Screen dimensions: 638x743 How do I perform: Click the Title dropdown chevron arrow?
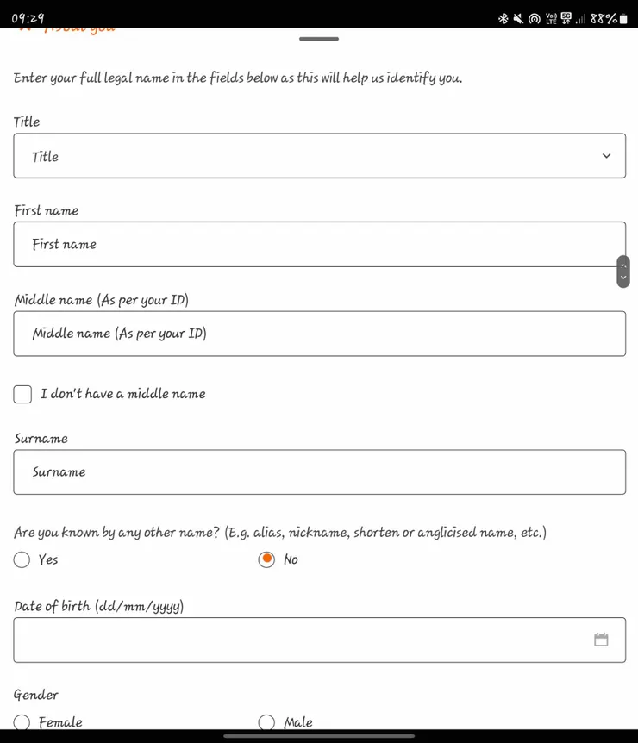coord(606,156)
